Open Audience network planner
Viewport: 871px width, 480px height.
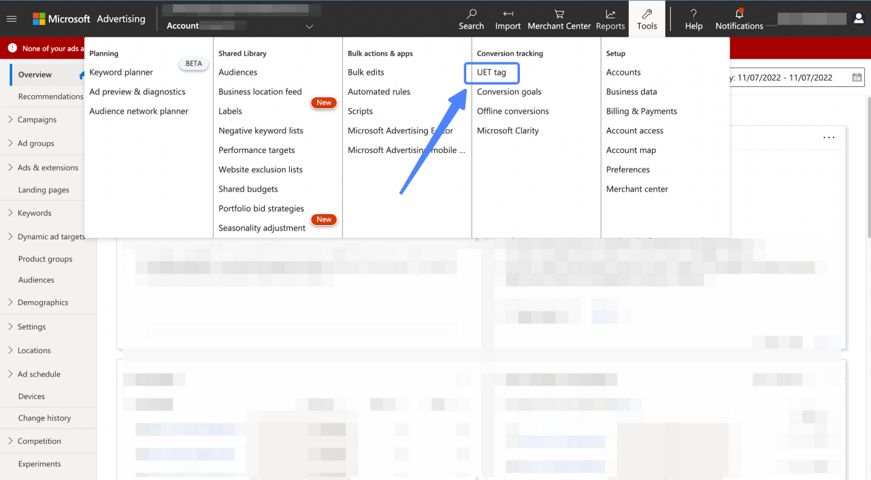(x=139, y=112)
